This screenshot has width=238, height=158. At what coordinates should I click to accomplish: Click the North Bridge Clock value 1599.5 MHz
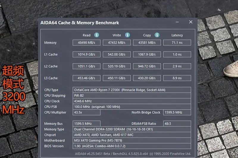click(177, 112)
